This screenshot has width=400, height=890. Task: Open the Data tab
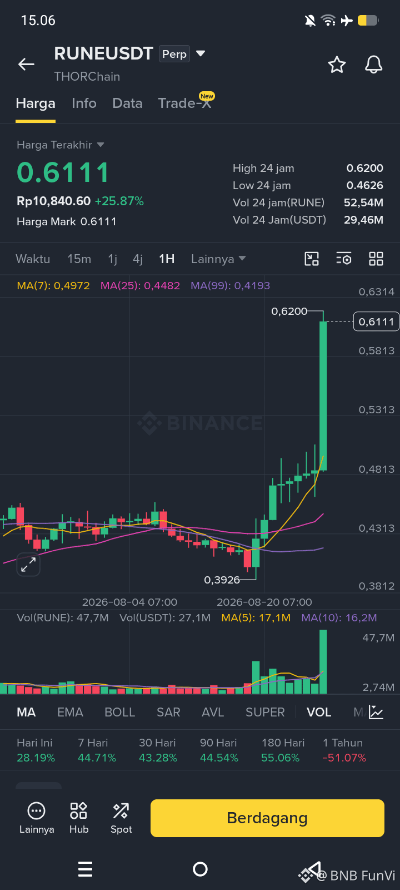(127, 103)
